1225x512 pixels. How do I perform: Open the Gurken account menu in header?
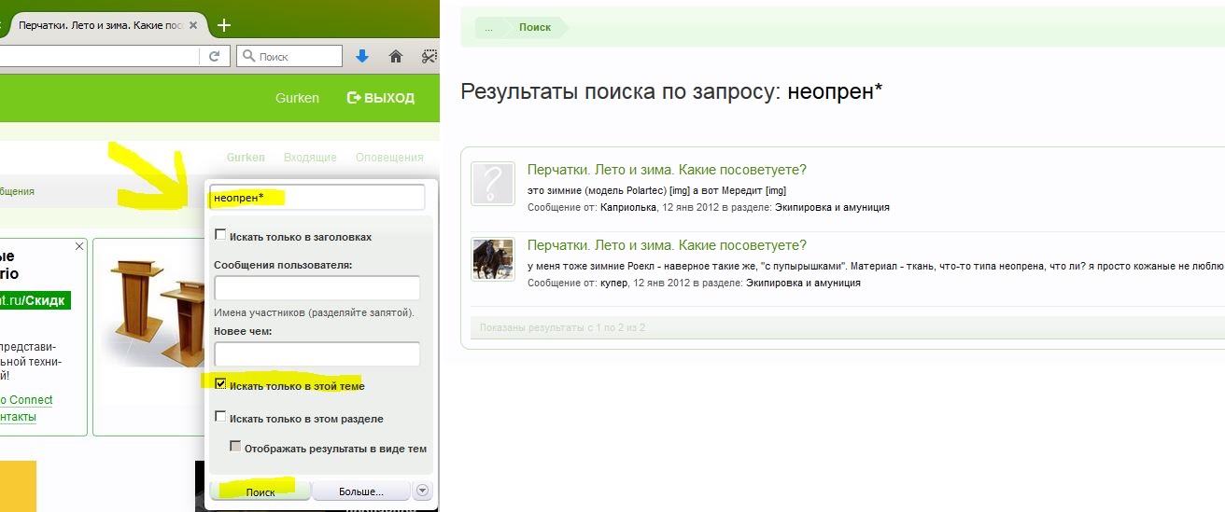[x=297, y=98]
